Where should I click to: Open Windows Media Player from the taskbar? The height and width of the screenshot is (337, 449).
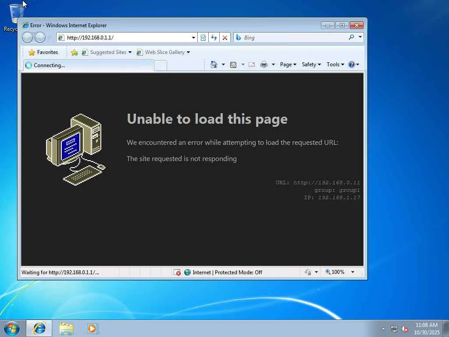click(93, 328)
